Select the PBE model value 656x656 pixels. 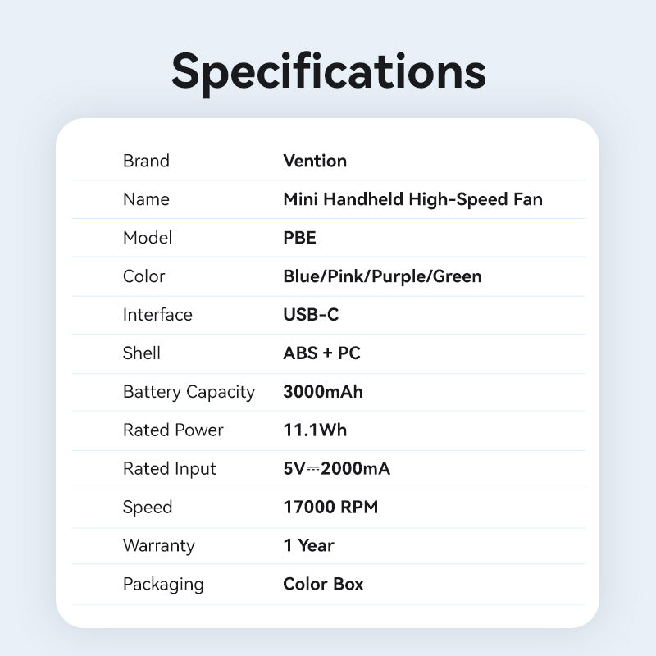[299, 238]
